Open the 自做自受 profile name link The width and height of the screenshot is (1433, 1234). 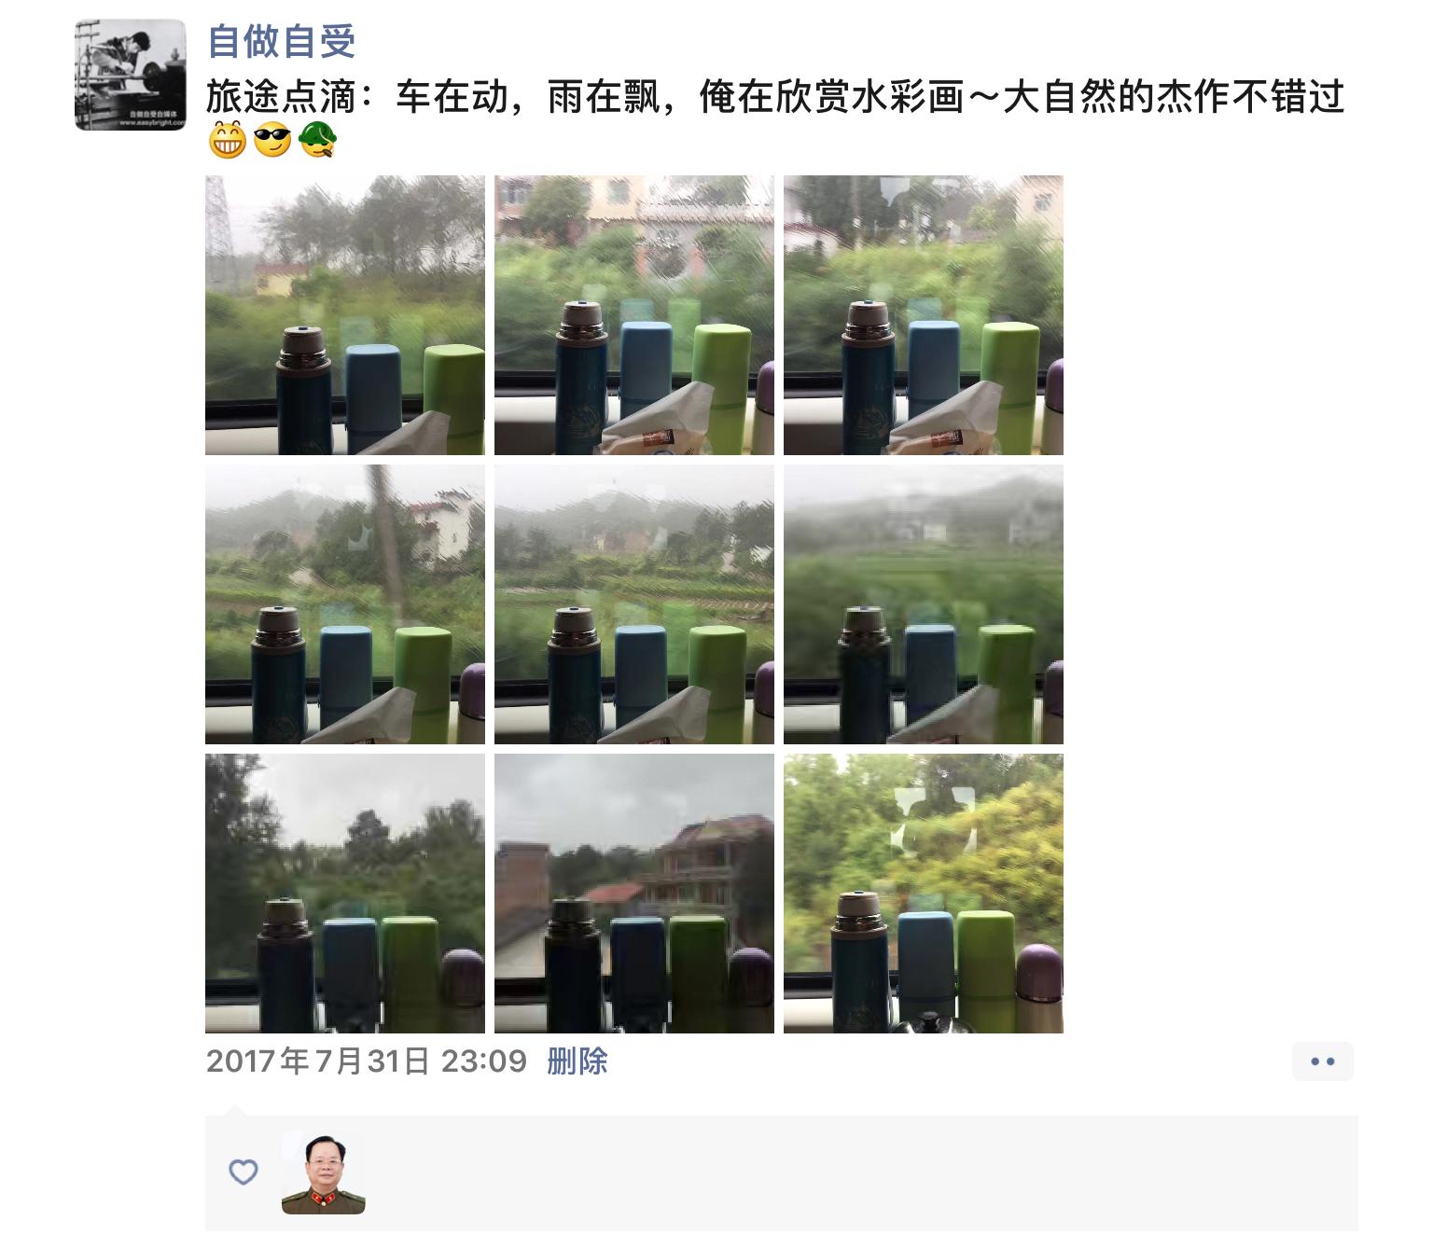point(282,41)
